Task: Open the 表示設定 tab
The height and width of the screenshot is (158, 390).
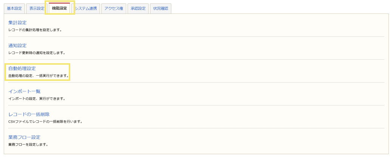Action: [37, 9]
